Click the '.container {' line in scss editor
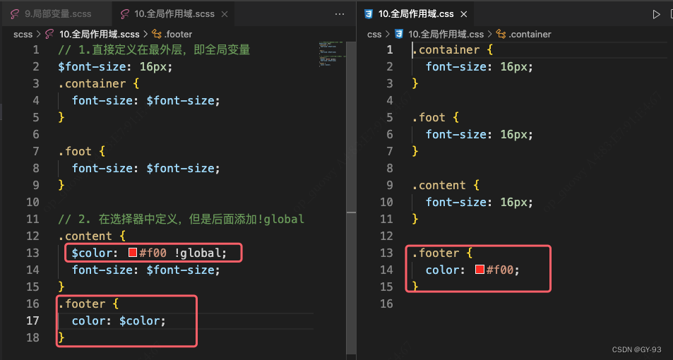The height and width of the screenshot is (360, 673). (x=99, y=83)
